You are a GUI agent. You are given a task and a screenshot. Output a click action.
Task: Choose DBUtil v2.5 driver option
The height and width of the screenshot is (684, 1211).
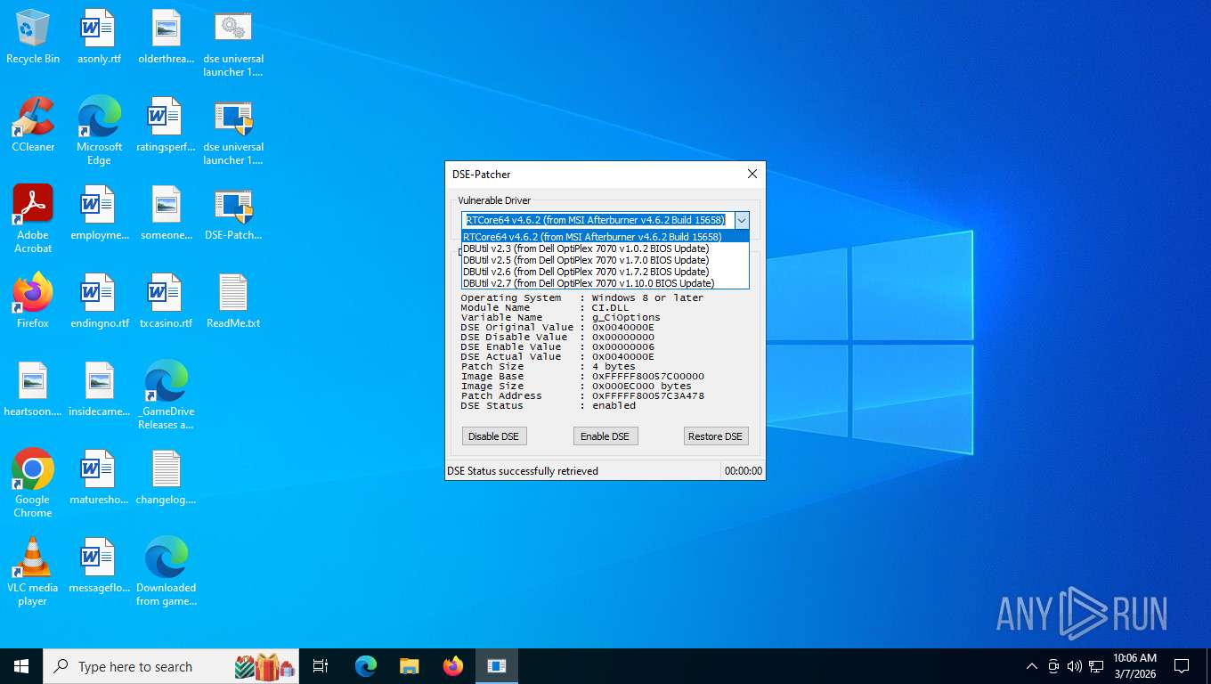(x=605, y=260)
